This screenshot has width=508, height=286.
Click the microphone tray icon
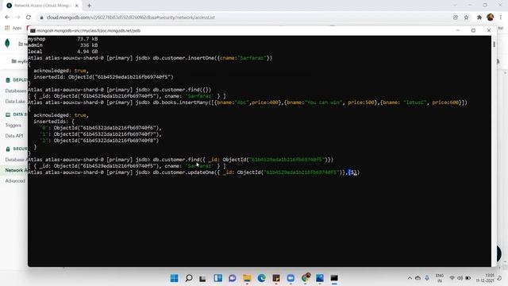pyautogui.click(x=427, y=278)
